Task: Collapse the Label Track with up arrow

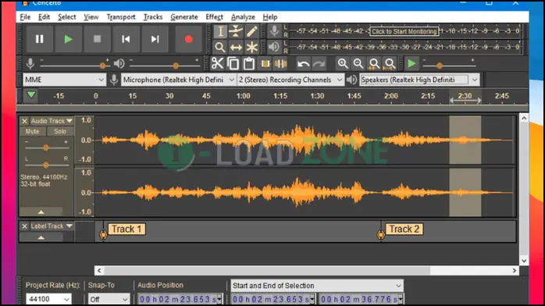Action: coord(41,237)
